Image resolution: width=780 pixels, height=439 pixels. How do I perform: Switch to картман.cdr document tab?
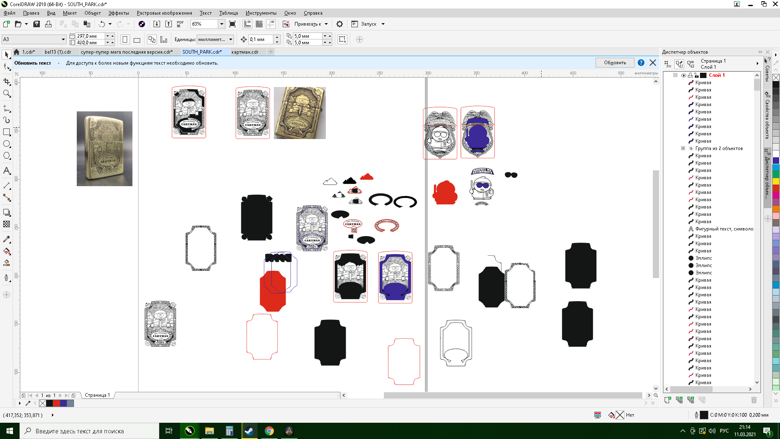tap(245, 52)
